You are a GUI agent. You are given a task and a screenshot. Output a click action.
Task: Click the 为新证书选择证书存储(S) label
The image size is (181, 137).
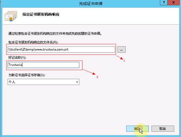[27, 75]
